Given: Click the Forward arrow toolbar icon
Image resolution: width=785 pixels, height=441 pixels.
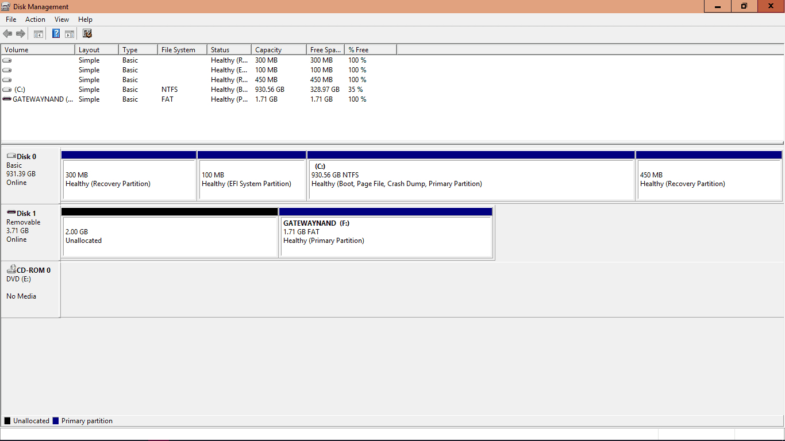Looking at the screenshot, I should coord(21,34).
